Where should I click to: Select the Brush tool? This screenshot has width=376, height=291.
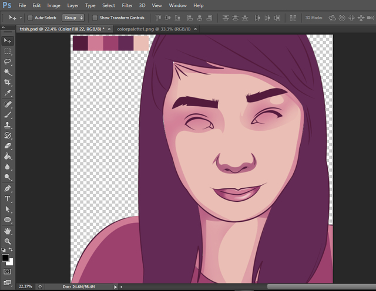click(x=8, y=114)
